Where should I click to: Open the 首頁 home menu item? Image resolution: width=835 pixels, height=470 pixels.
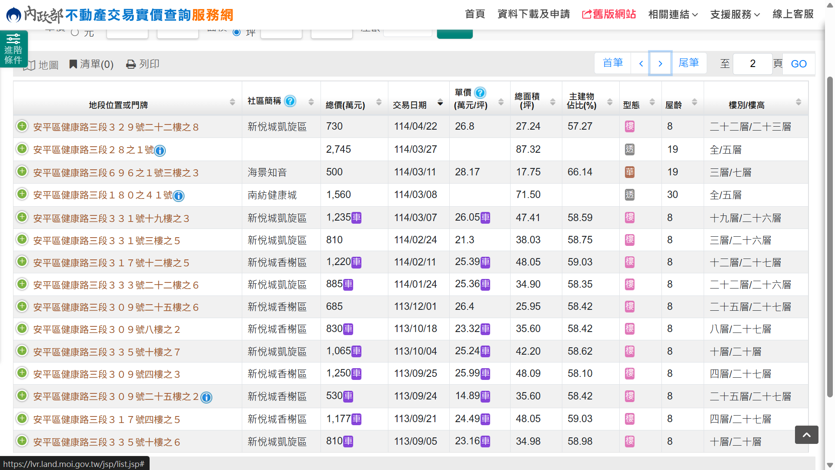pyautogui.click(x=475, y=14)
